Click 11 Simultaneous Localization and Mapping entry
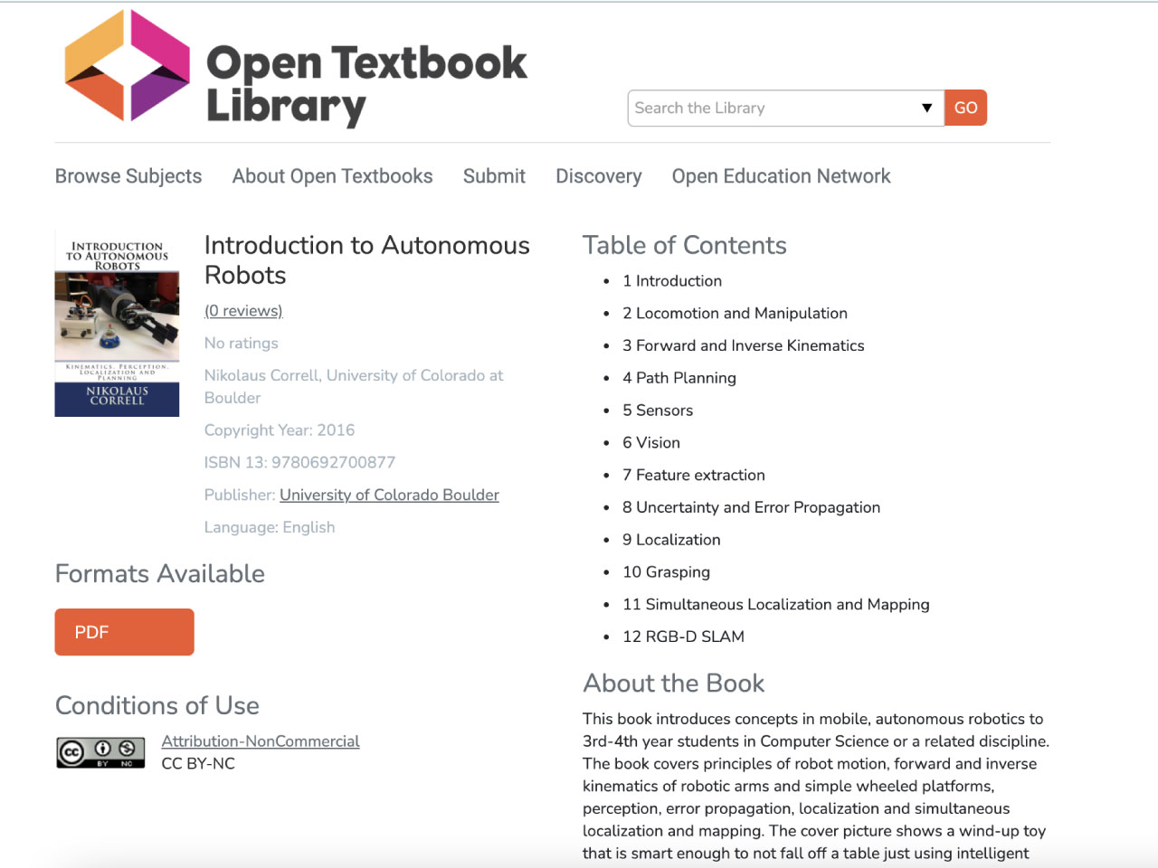The image size is (1158, 868). click(x=776, y=604)
